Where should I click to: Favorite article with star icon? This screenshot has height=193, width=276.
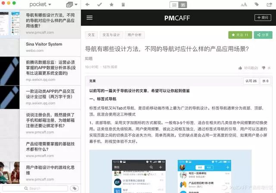111,4
